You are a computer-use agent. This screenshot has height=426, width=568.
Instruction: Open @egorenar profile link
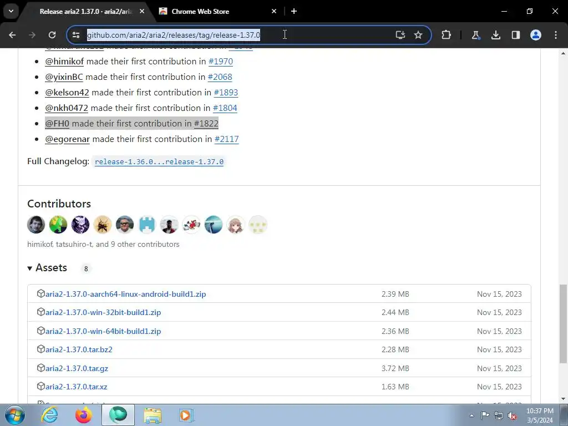pyautogui.click(x=67, y=139)
